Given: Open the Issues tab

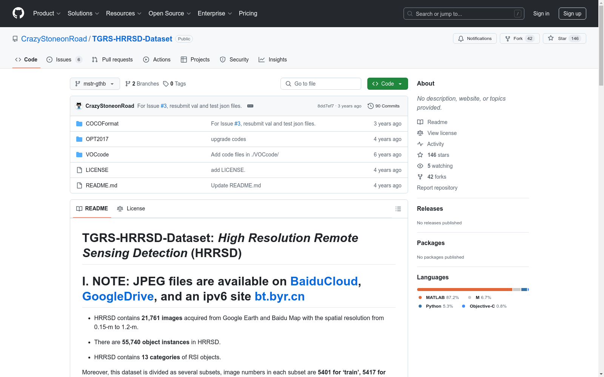Looking at the screenshot, I should coord(64,60).
